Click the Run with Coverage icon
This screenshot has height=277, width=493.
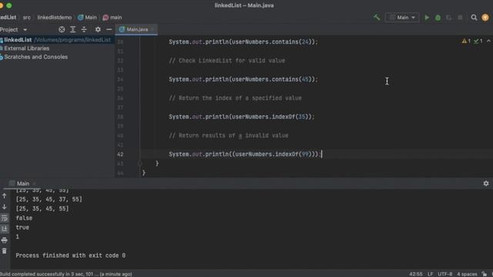coord(448,18)
